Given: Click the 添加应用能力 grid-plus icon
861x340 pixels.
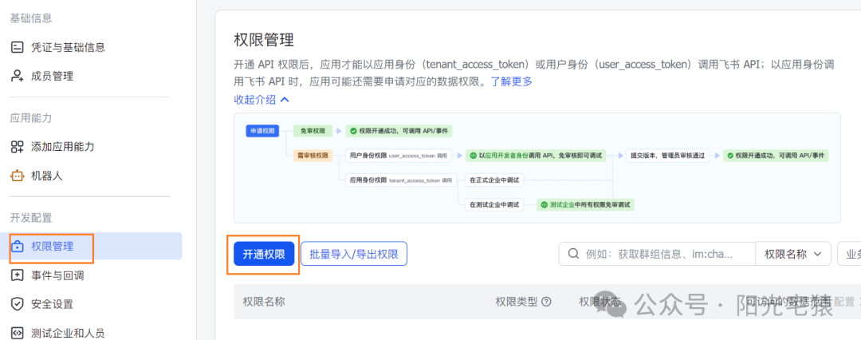Looking at the screenshot, I should (x=18, y=146).
